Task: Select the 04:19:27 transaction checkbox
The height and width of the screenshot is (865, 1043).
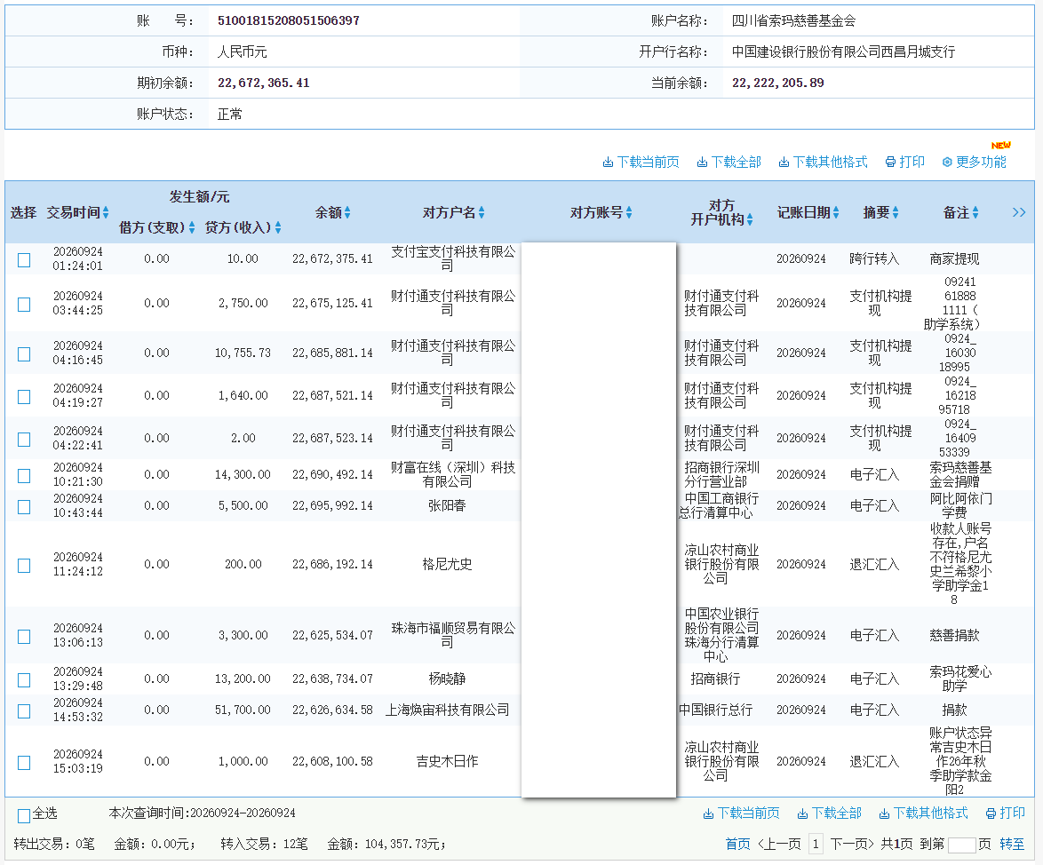Action: tap(24, 397)
